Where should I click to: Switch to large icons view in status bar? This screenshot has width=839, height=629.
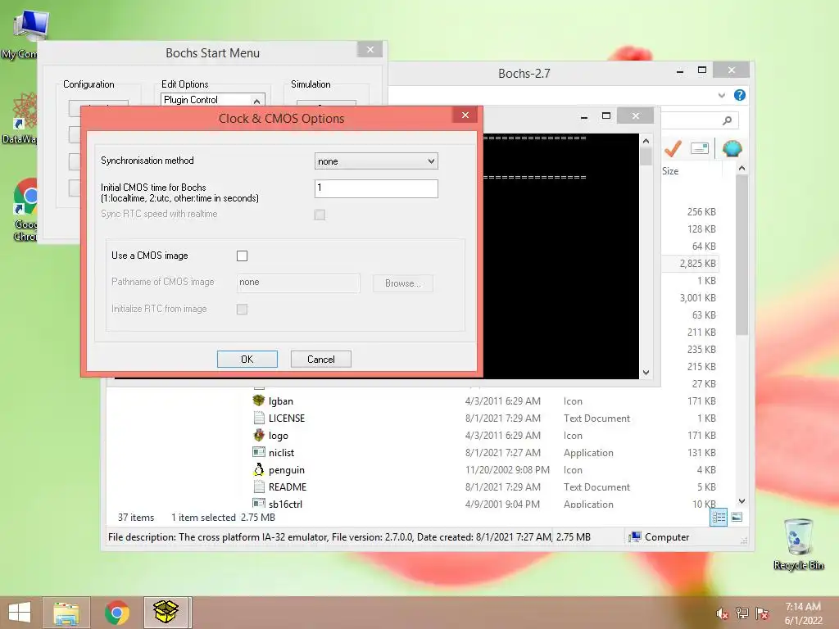[737, 518]
